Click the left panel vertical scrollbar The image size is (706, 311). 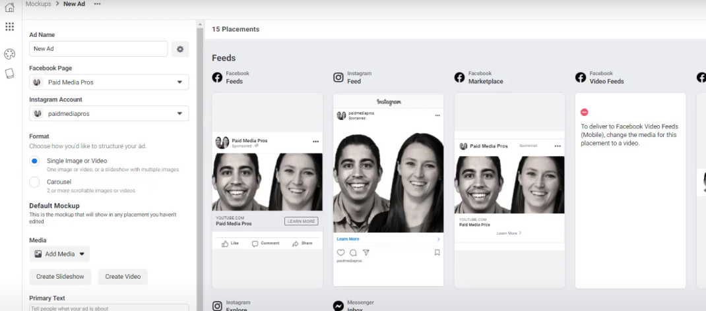pyautogui.click(x=200, y=165)
